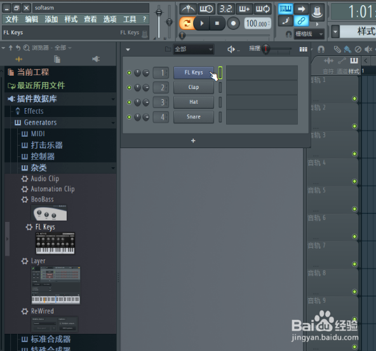The height and width of the screenshot is (351, 376).
Task: Open the 全部 channel filter dropdown
Action: coord(193,50)
